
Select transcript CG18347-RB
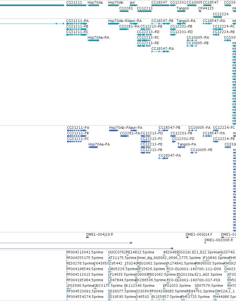[162, 21]
